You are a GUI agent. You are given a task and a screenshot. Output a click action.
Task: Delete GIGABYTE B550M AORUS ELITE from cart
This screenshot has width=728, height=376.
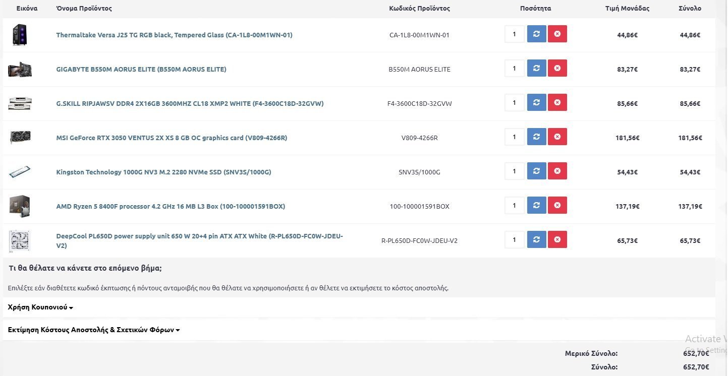(x=557, y=68)
